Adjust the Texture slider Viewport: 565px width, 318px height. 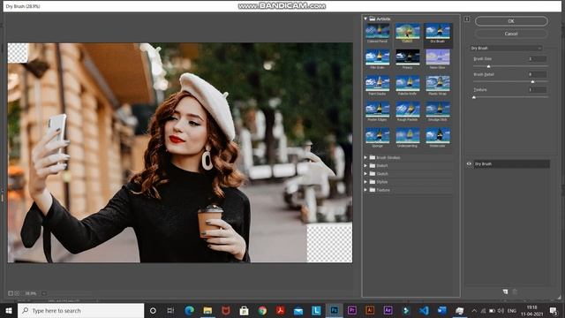point(474,97)
